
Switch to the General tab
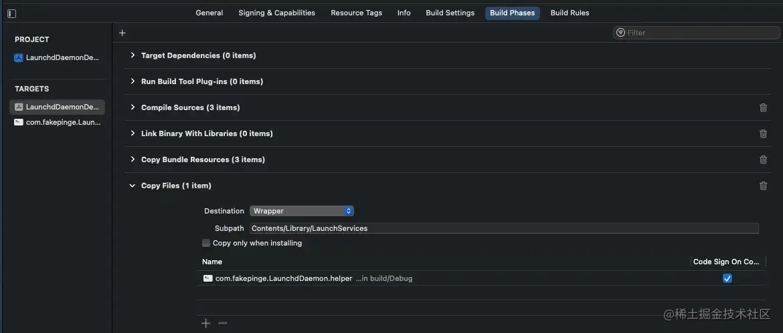(x=209, y=13)
